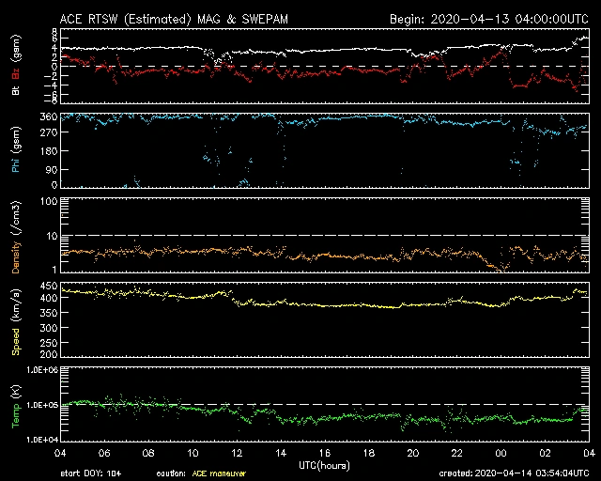Click the created timestamp at bottom right
The image size is (601, 481).
pos(518,474)
